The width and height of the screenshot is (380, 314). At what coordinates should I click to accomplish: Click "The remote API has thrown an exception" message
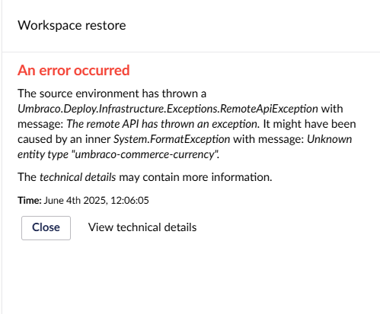click(x=163, y=124)
